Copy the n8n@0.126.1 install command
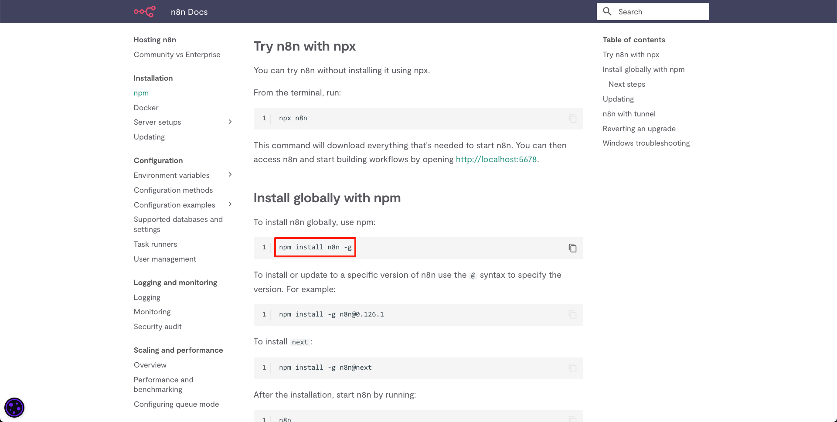This screenshot has height=422, width=837. click(572, 315)
